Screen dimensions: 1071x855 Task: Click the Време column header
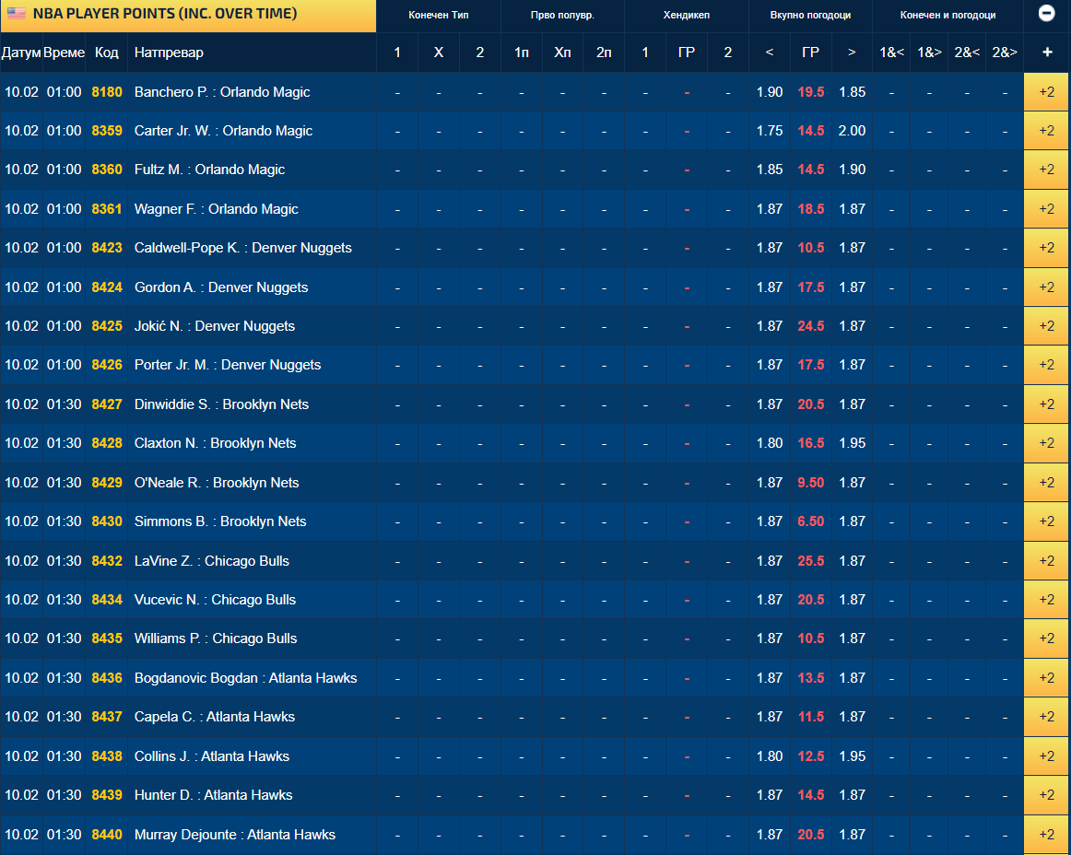(x=64, y=53)
